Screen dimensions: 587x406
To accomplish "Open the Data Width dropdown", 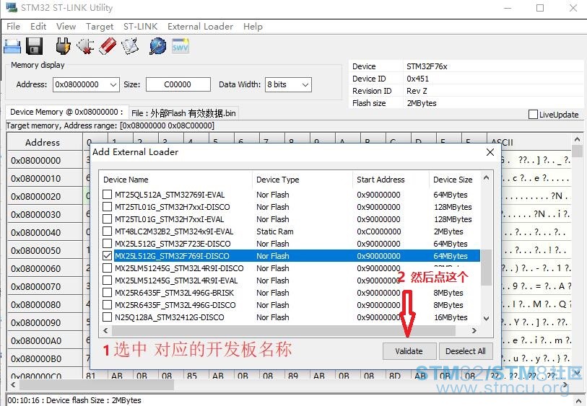I will (x=305, y=85).
